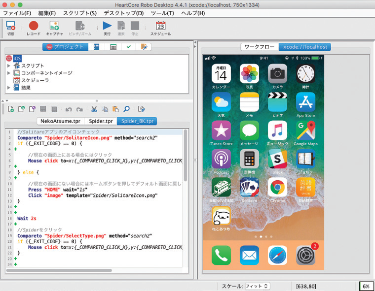Switch to the Spider.tpr tab
The image size is (375, 291).
(101, 121)
